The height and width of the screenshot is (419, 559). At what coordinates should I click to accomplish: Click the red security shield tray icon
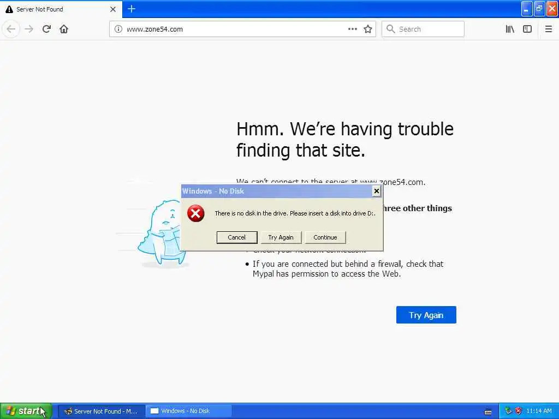click(x=519, y=411)
